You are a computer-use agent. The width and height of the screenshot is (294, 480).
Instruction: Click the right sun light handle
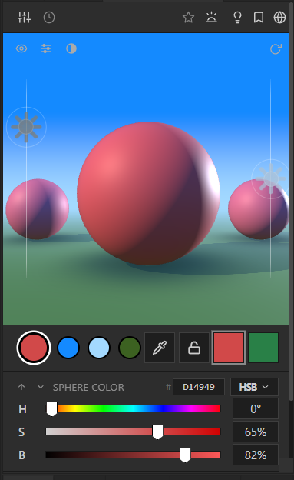(x=271, y=178)
